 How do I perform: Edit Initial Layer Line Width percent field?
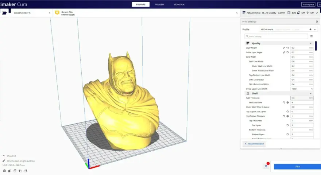(x=302, y=89)
